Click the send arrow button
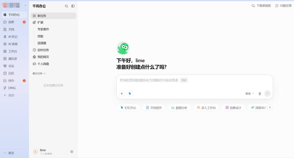Screen dimensions: 294x158 (267, 94)
